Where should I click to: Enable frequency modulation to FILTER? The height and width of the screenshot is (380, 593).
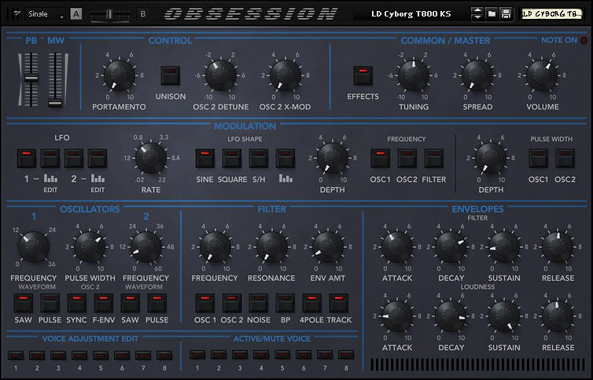(x=434, y=158)
